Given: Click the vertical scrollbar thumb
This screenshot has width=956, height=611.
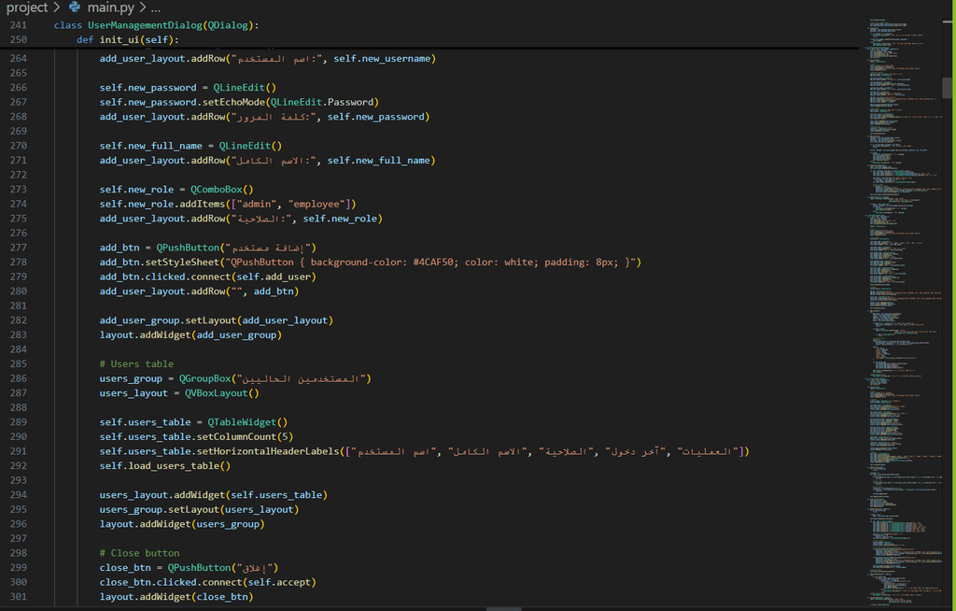Looking at the screenshot, I should (x=948, y=87).
